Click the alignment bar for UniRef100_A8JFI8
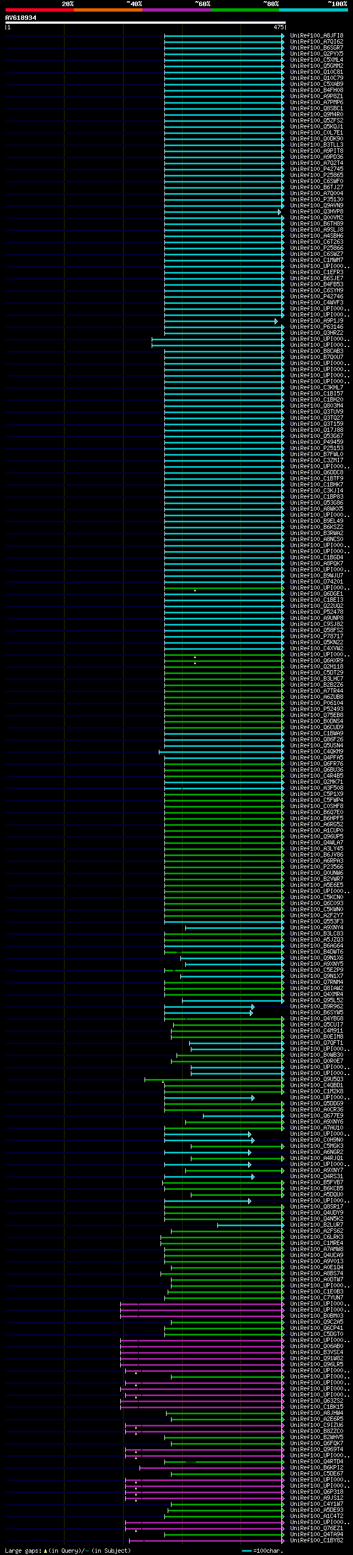 point(224,36)
